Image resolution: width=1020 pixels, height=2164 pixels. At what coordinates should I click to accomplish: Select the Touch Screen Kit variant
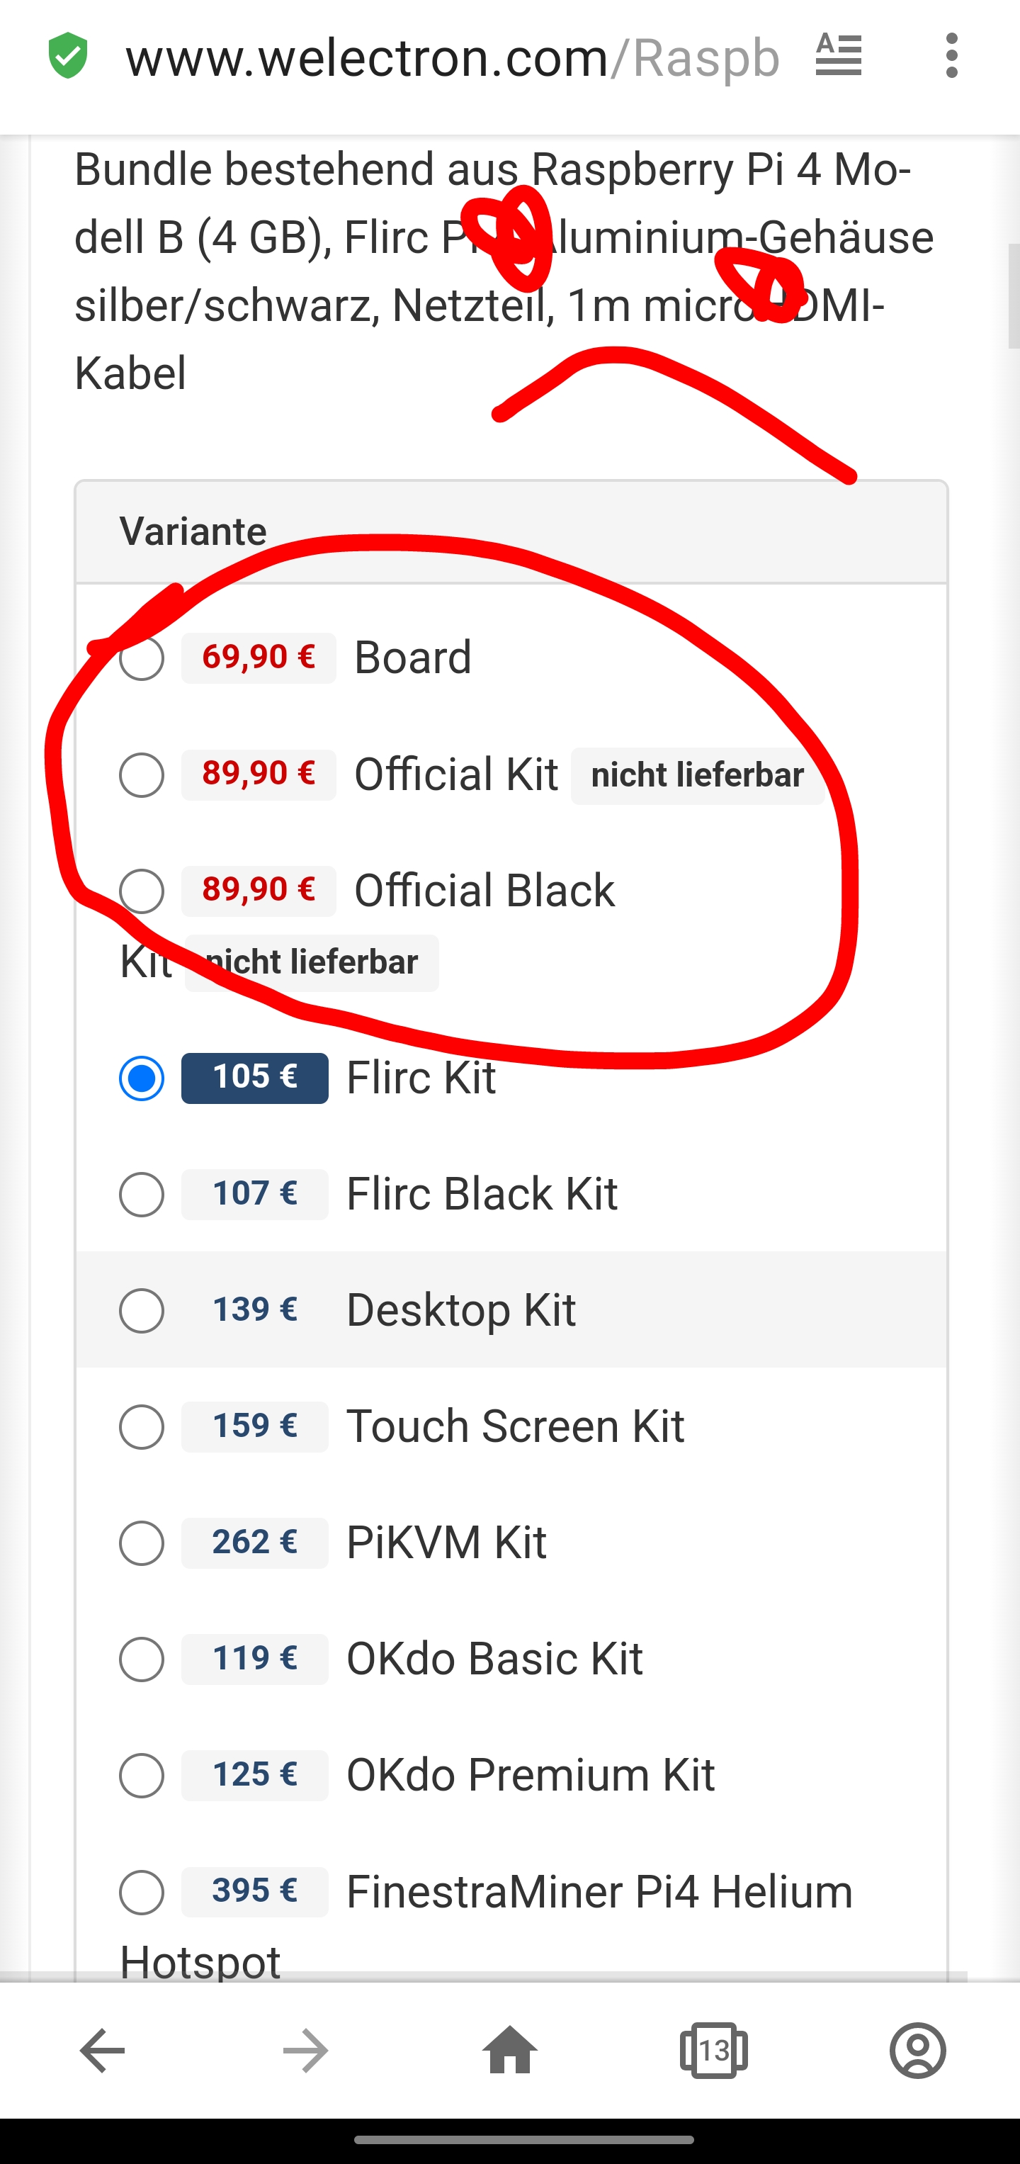[x=142, y=1427]
